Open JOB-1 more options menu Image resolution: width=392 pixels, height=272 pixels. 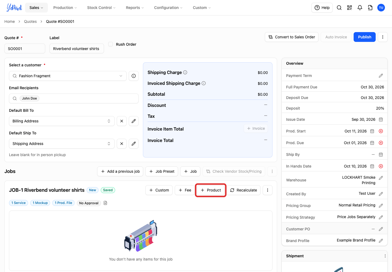[268, 190]
